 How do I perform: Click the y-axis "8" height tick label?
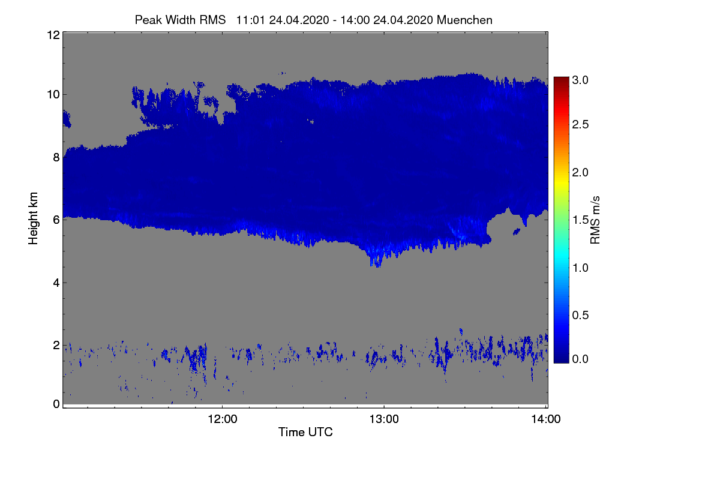55,158
